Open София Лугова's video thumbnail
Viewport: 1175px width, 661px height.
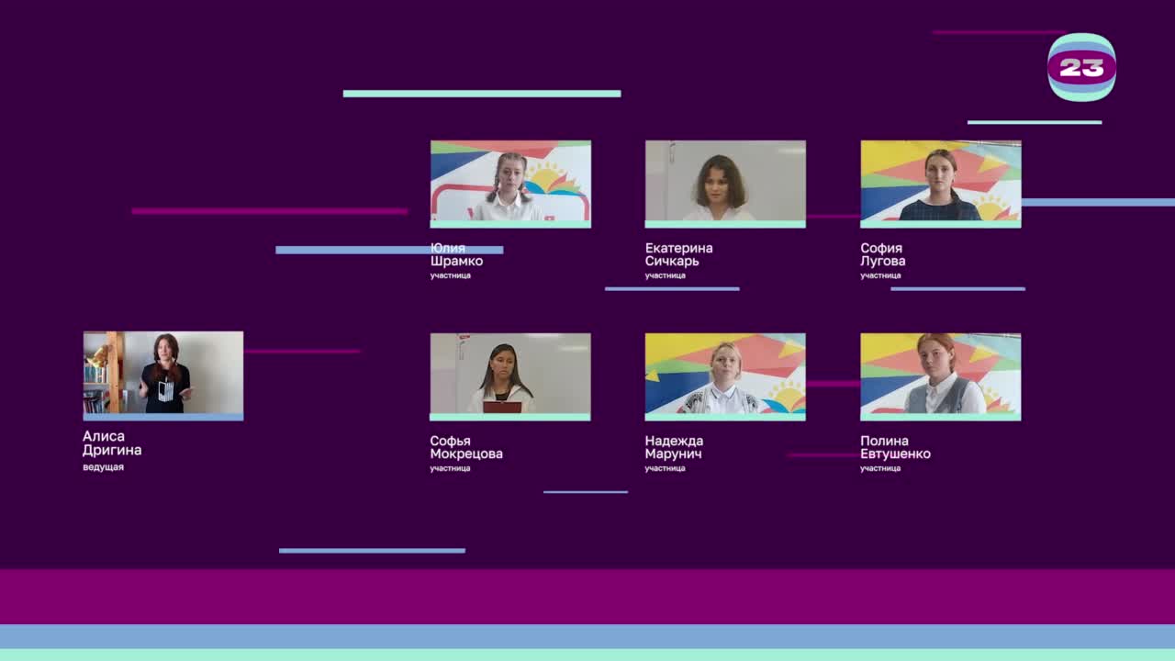point(940,183)
